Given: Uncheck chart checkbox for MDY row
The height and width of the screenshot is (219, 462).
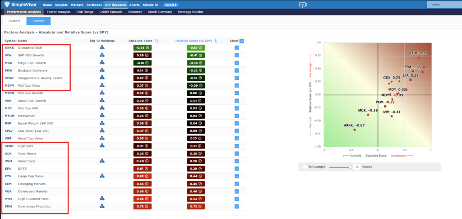Looking at the screenshot, I should click(237, 108).
